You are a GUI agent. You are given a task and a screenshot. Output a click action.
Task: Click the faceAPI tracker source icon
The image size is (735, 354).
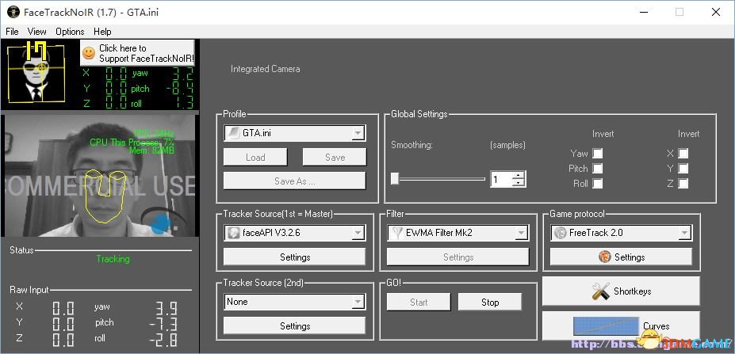(x=233, y=233)
